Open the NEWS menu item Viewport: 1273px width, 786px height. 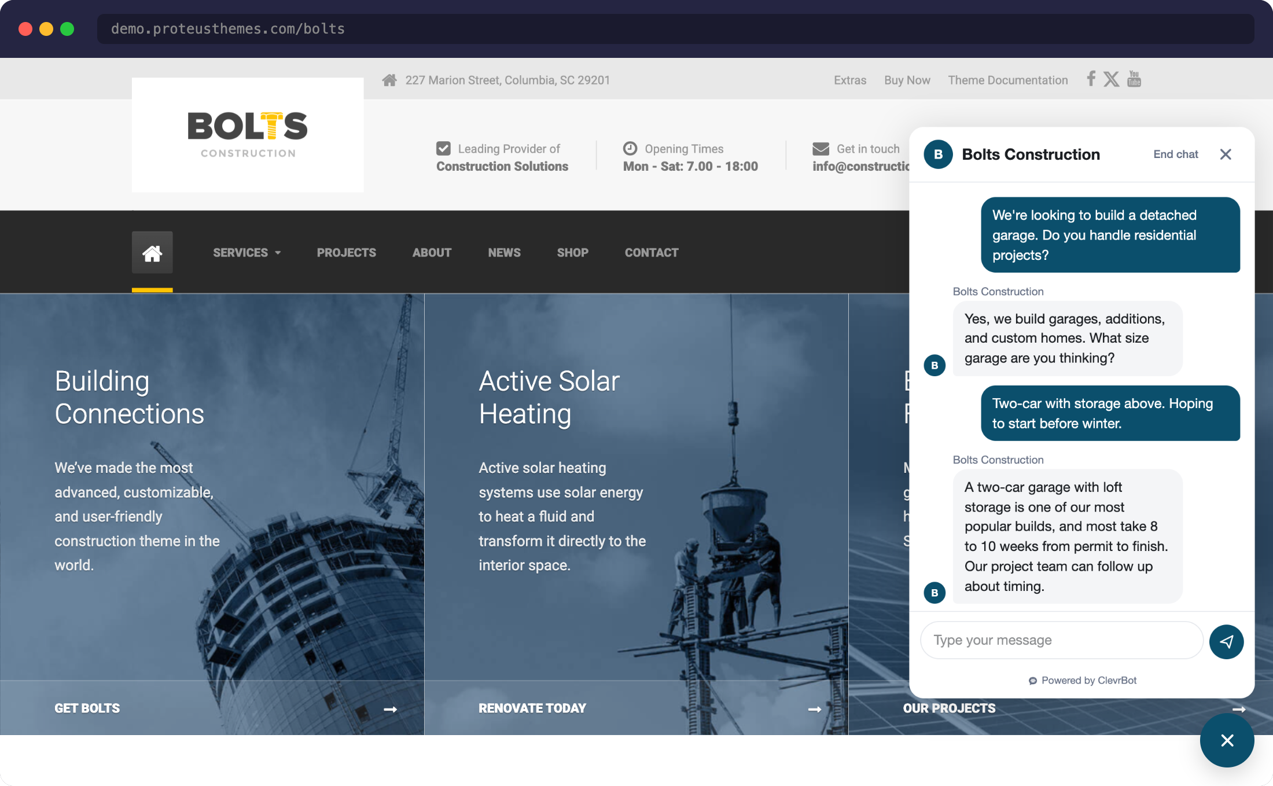(x=504, y=253)
